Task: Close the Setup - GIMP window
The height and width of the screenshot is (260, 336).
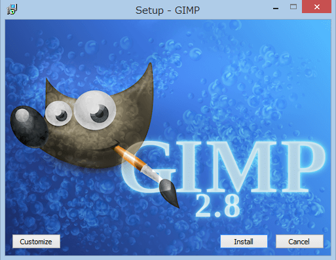Action: [316, 7]
